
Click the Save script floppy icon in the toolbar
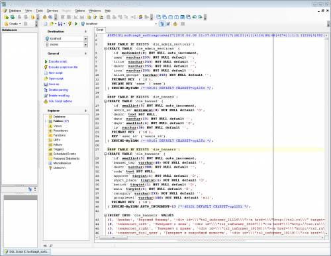pos(60,24)
